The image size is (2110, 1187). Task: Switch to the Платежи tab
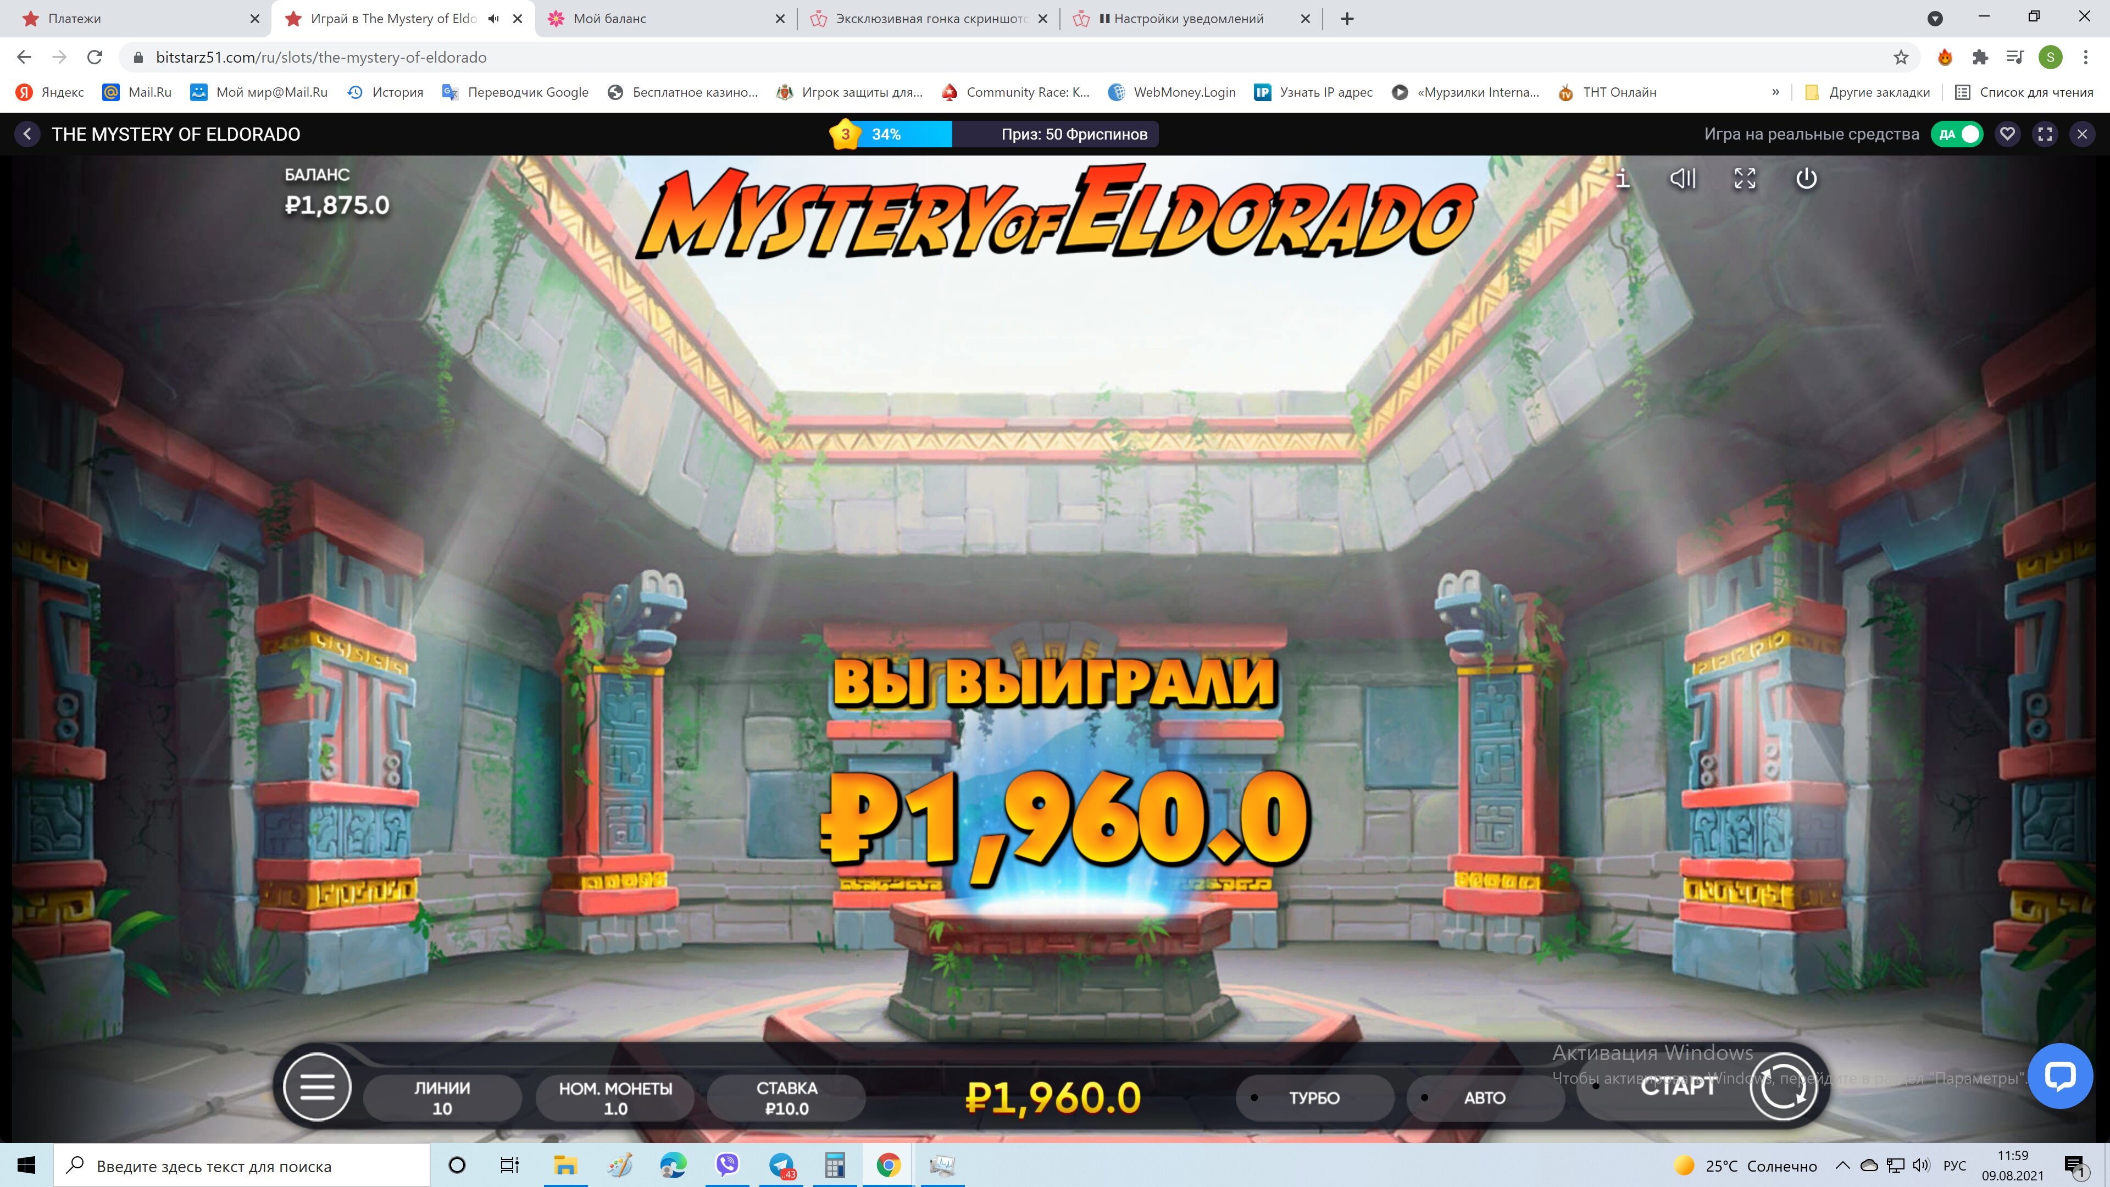75,18
